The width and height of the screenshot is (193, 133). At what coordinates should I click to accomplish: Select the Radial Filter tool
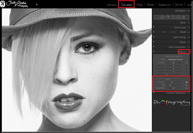click(178, 17)
